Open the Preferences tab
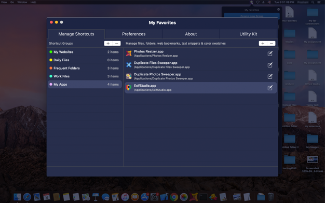The image size is (325, 203). point(134,34)
